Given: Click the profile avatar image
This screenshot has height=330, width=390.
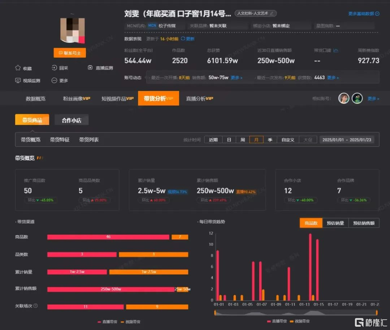Looking at the screenshot, I should pos(72,30).
